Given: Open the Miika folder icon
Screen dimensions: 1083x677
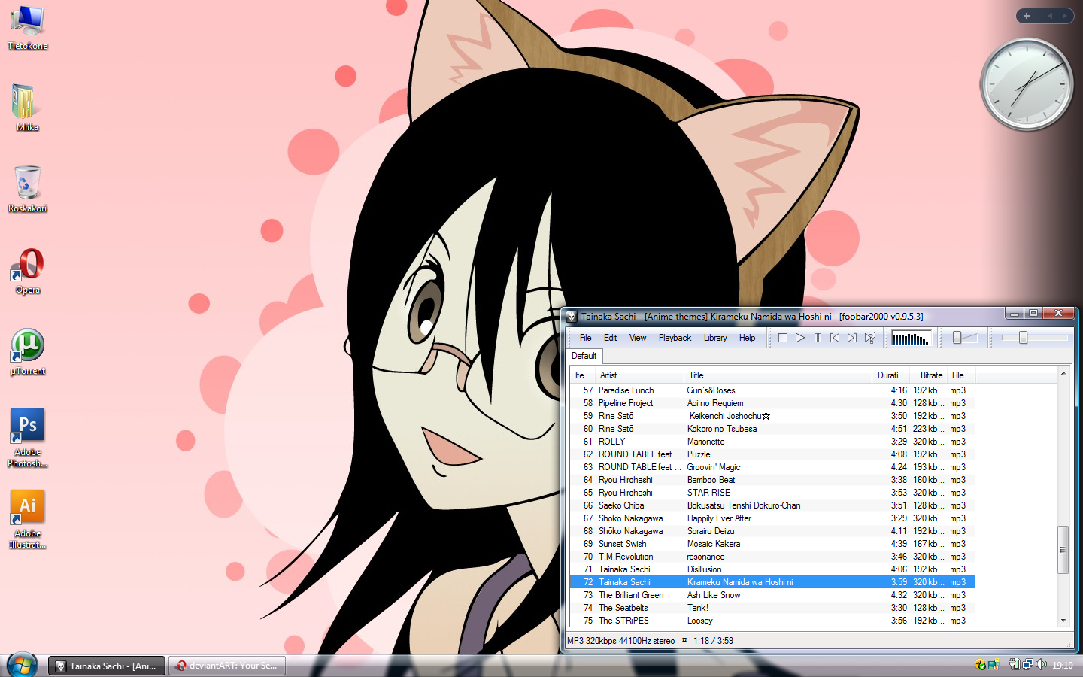Looking at the screenshot, I should (28, 108).
